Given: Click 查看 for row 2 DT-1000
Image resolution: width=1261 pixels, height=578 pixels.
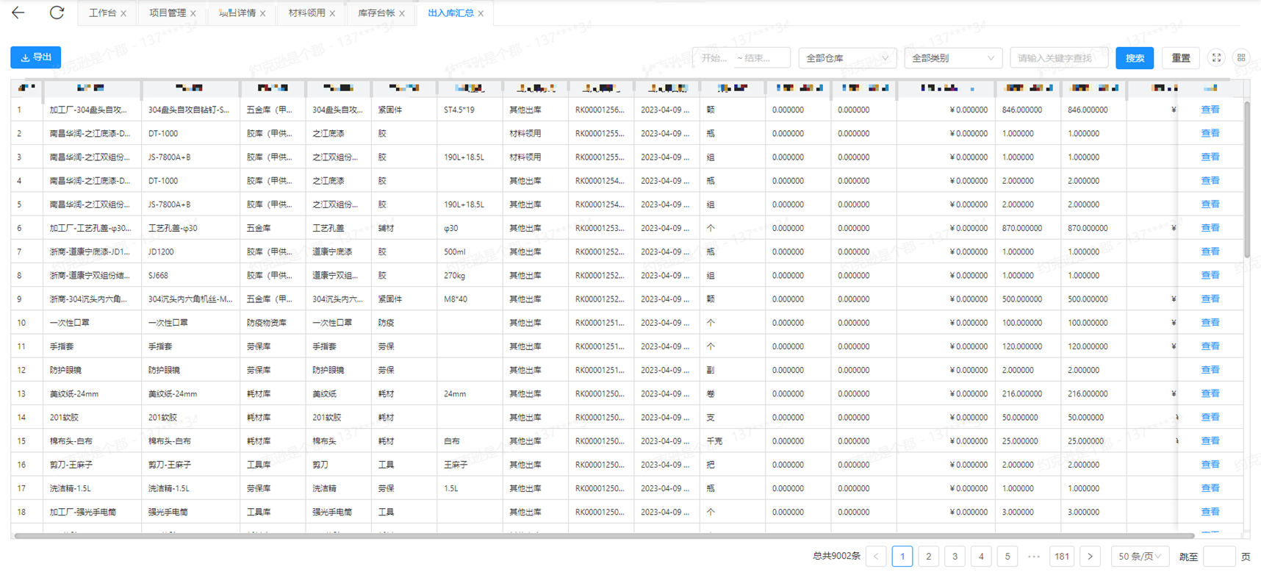Looking at the screenshot, I should click(1210, 133).
